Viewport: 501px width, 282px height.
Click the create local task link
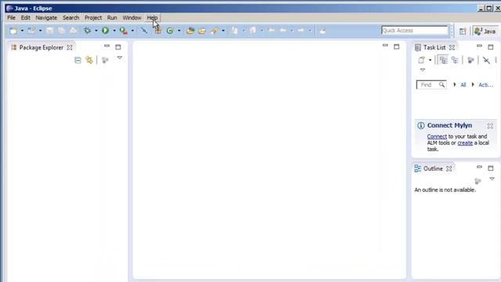point(465,143)
